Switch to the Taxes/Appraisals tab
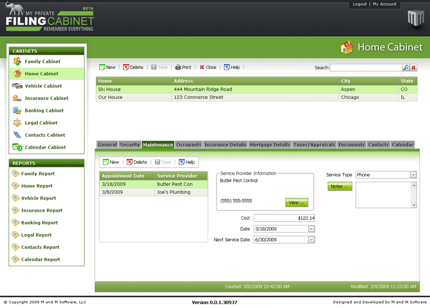The width and height of the screenshot is (430, 308). [314, 145]
